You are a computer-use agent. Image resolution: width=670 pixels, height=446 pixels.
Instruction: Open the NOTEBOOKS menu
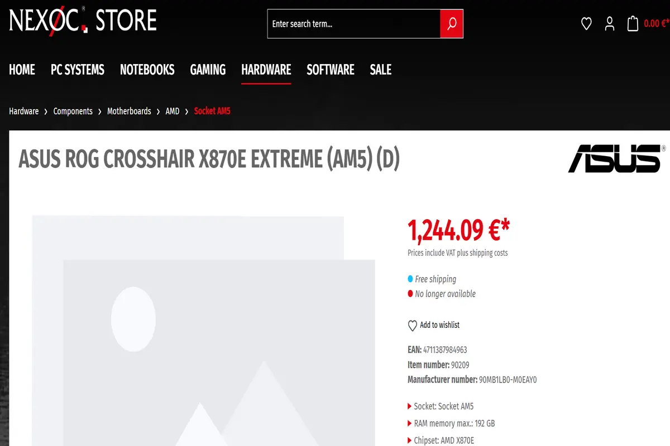[x=147, y=70]
